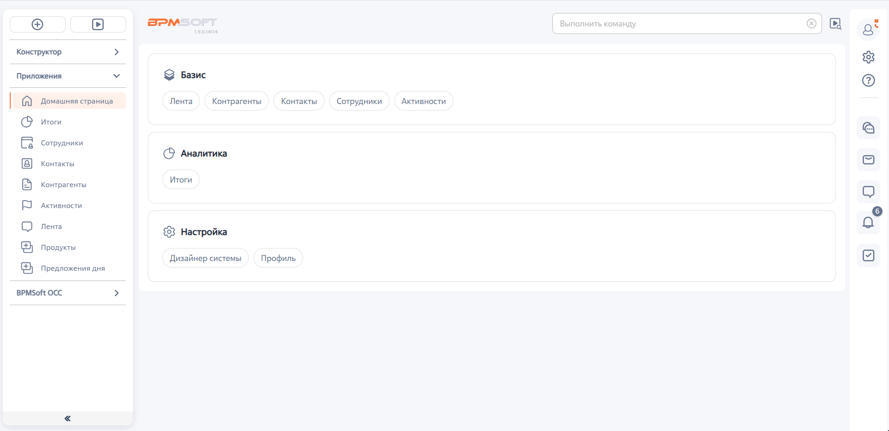
Task: Click the Контрагенты chip in Базис
Action: [236, 101]
